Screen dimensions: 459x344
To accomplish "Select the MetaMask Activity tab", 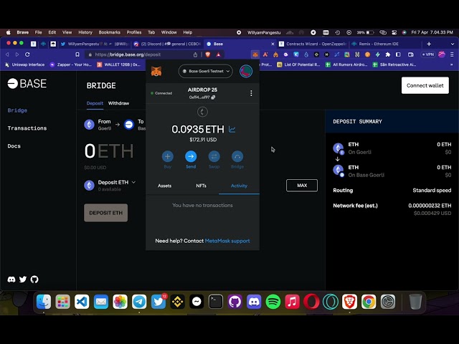I will (239, 186).
